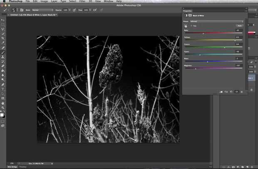This screenshot has width=258, height=169.
Task: Open the Layer menu
Action: point(54,1)
